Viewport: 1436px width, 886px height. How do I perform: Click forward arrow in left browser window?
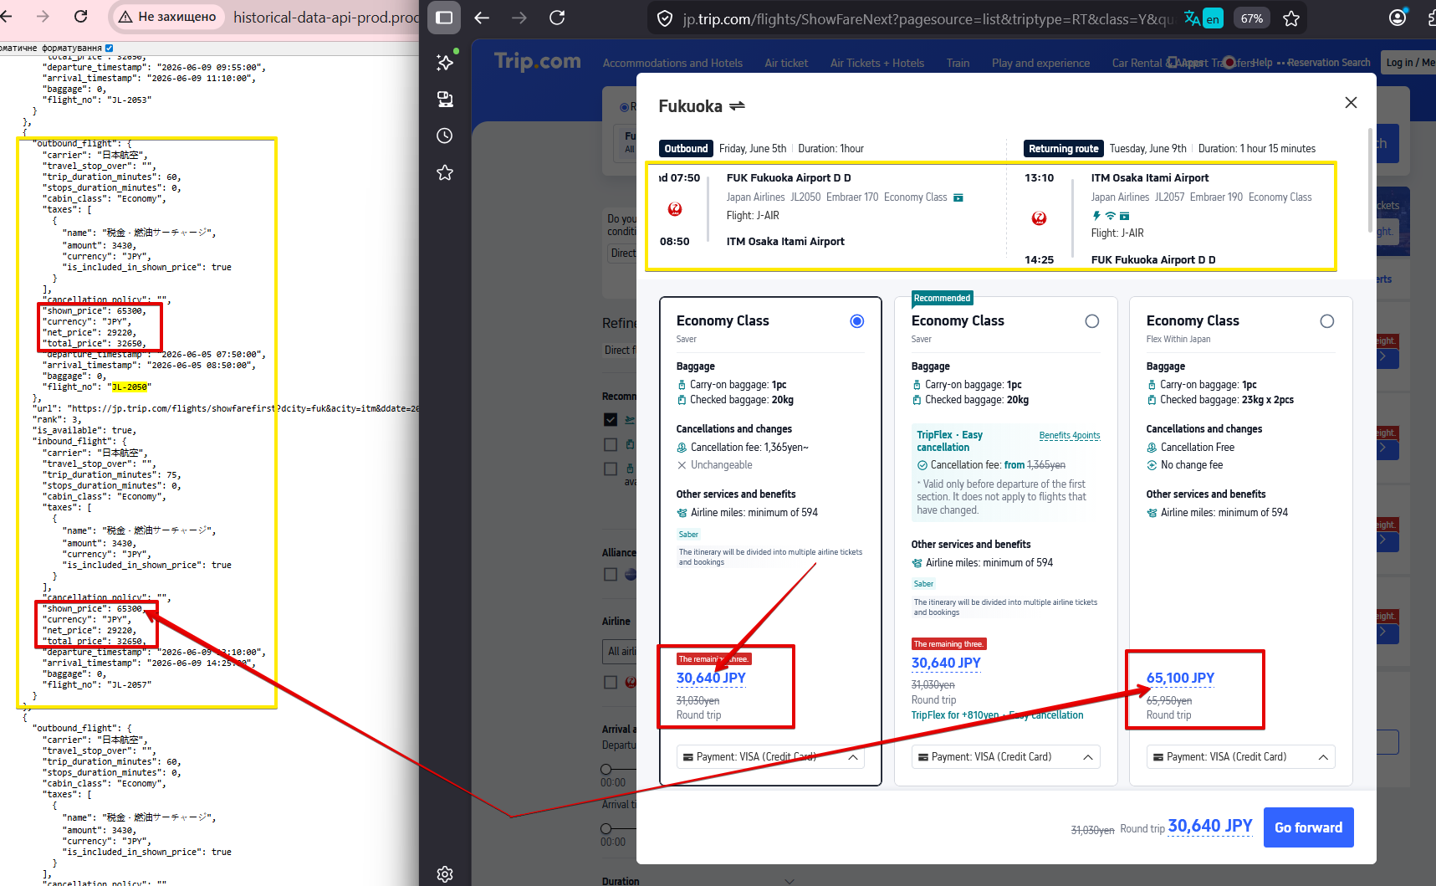[x=43, y=17]
